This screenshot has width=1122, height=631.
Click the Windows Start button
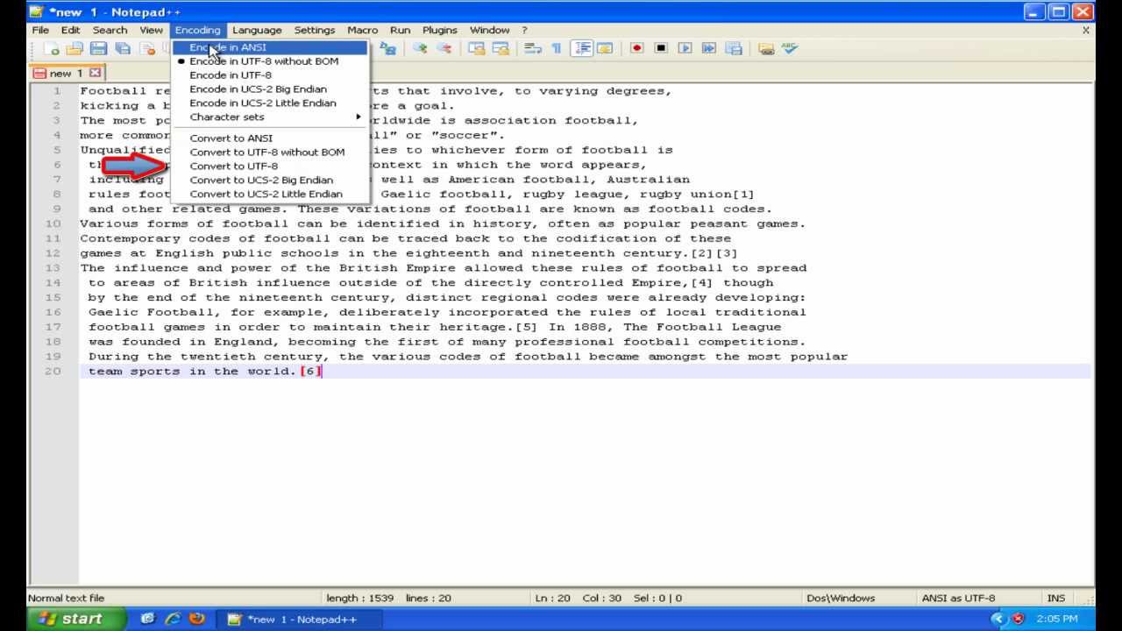click(72, 619)
